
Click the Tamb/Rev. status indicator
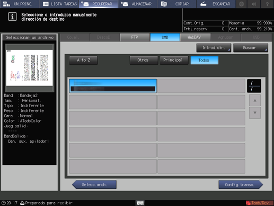pos(260,203)
